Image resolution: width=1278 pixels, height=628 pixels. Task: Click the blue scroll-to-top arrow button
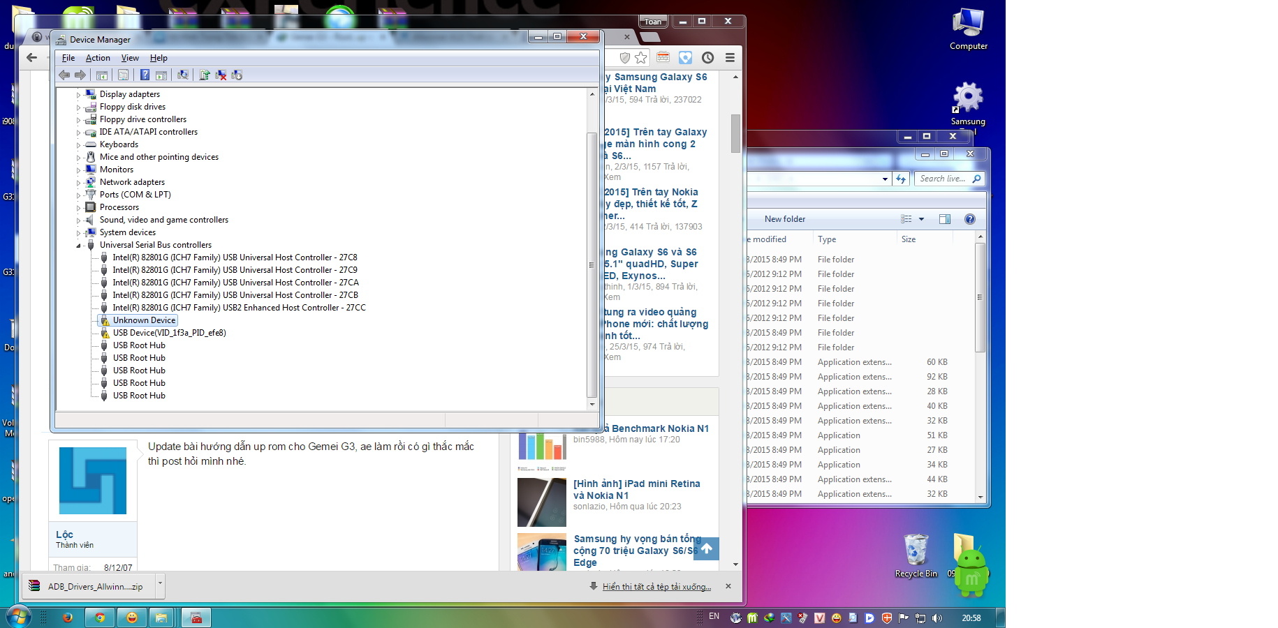pos(707,548)
